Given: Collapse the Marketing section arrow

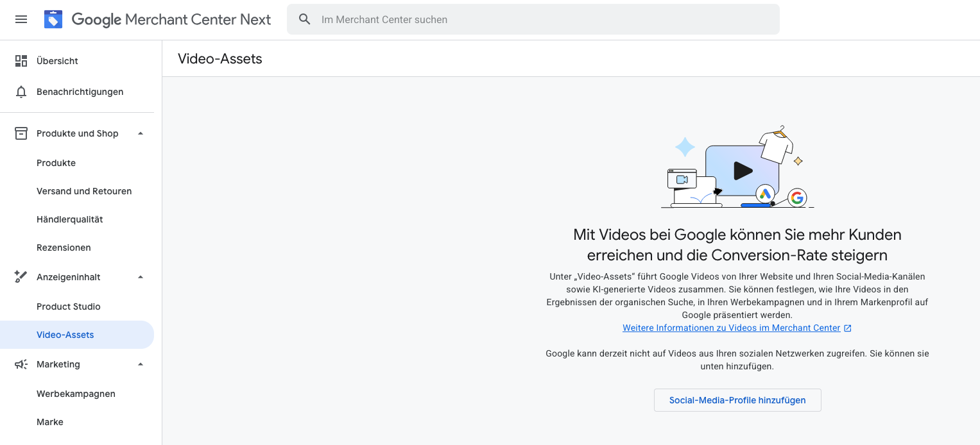Looking at the screenshot, I should click(141, 364).
